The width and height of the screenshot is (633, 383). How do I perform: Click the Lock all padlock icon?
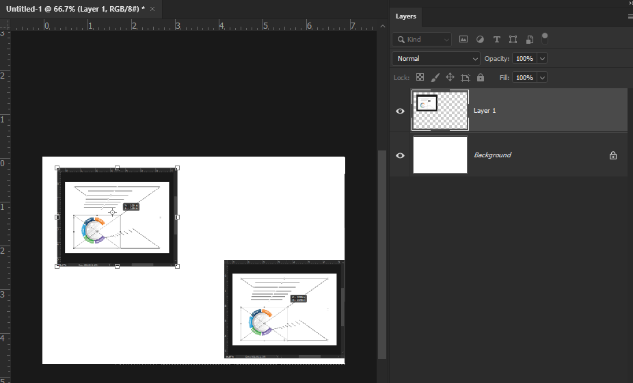click(481, 78)
